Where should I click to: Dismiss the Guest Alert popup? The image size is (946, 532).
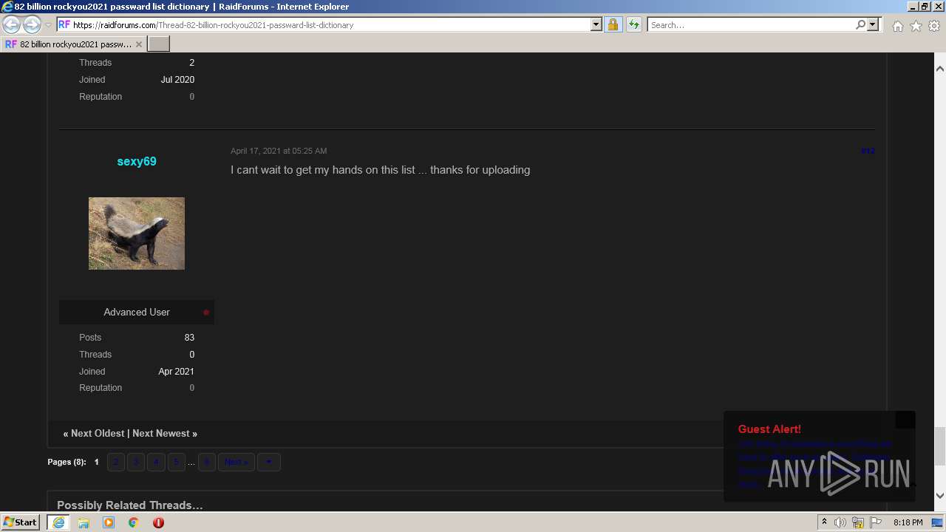[905, 420]
